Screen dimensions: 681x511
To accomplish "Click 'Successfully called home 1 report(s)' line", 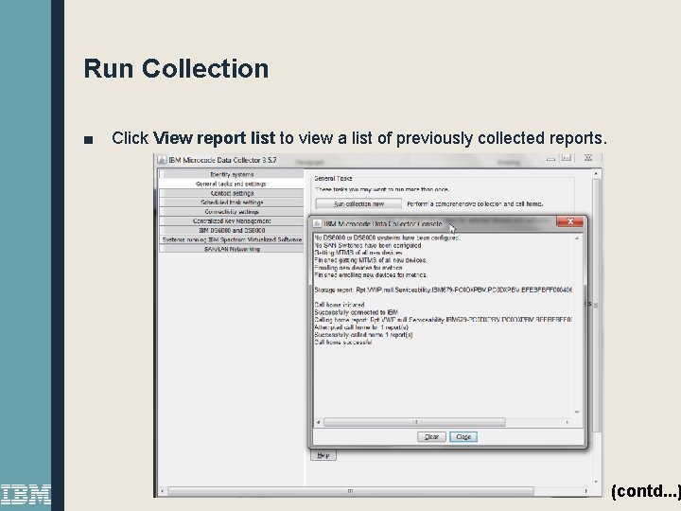I will coord(363,335).
